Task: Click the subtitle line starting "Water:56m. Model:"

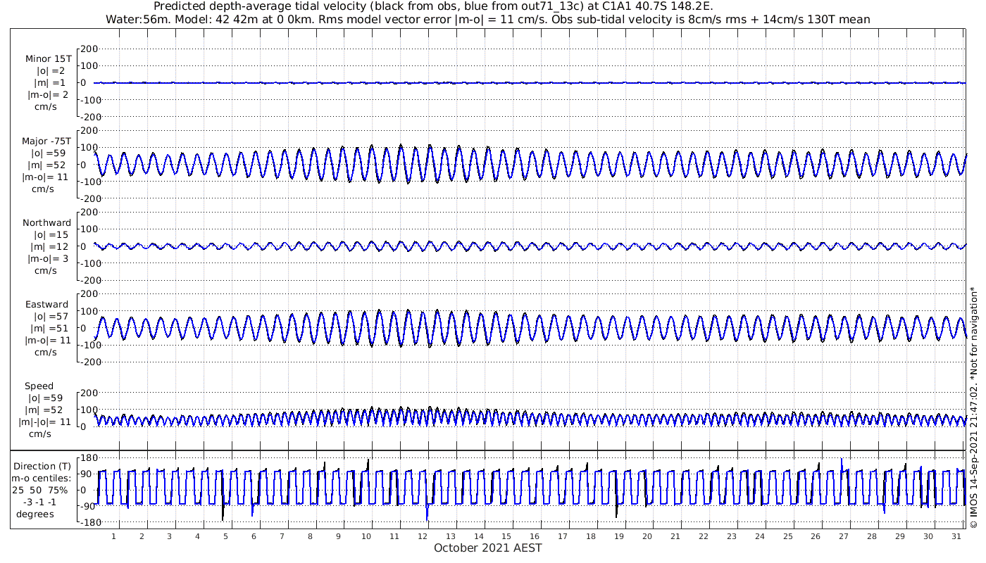Action: 487,20
